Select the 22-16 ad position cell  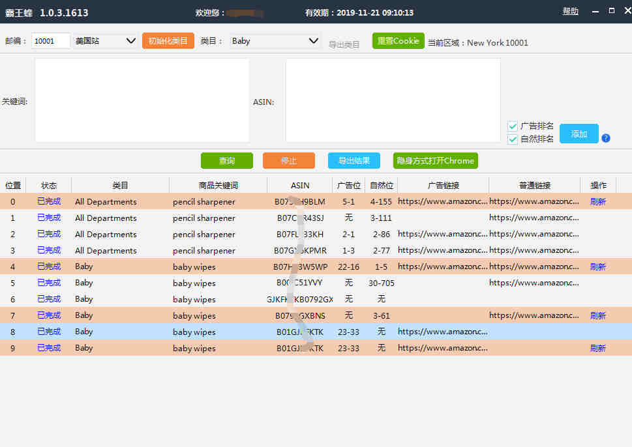349,267
